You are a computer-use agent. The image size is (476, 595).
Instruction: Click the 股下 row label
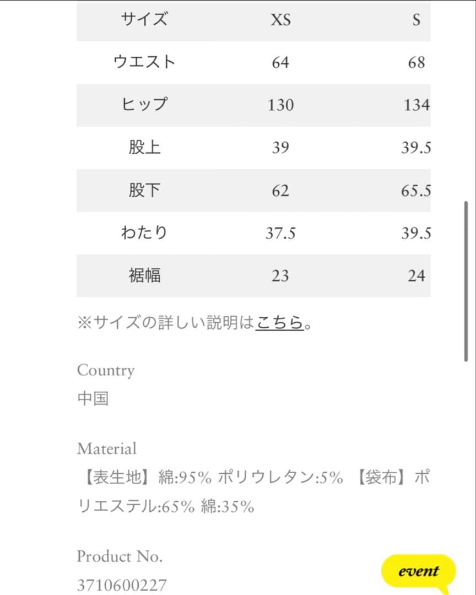144,191
